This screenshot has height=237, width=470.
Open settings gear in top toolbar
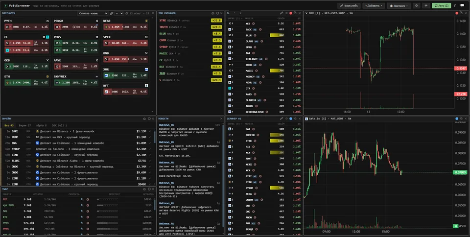point(416,6)
